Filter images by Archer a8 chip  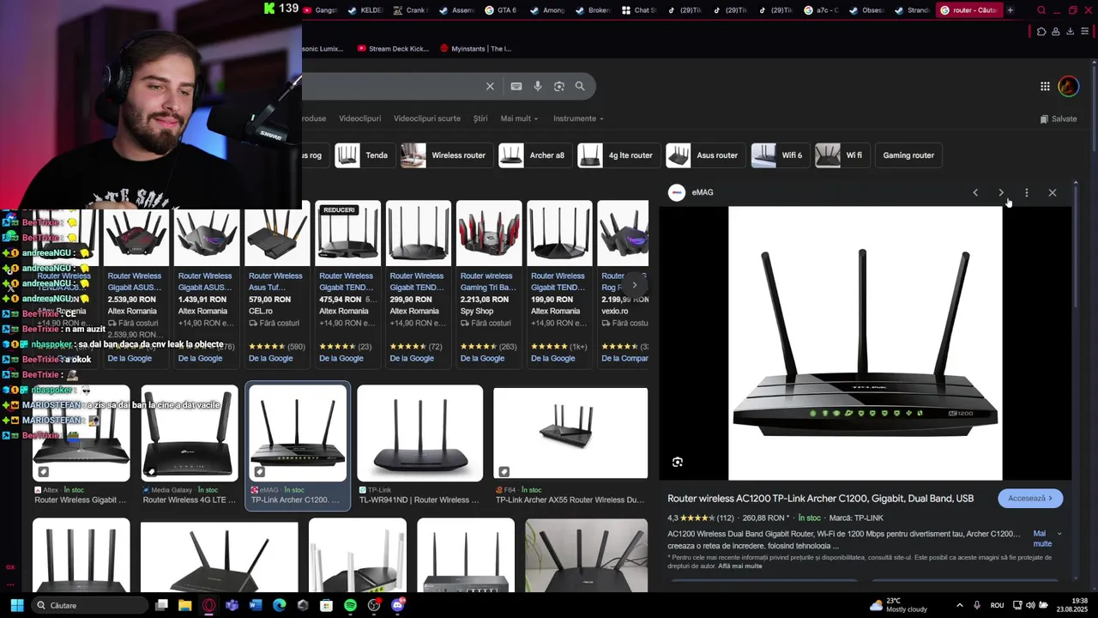click(x=534, y=155)
